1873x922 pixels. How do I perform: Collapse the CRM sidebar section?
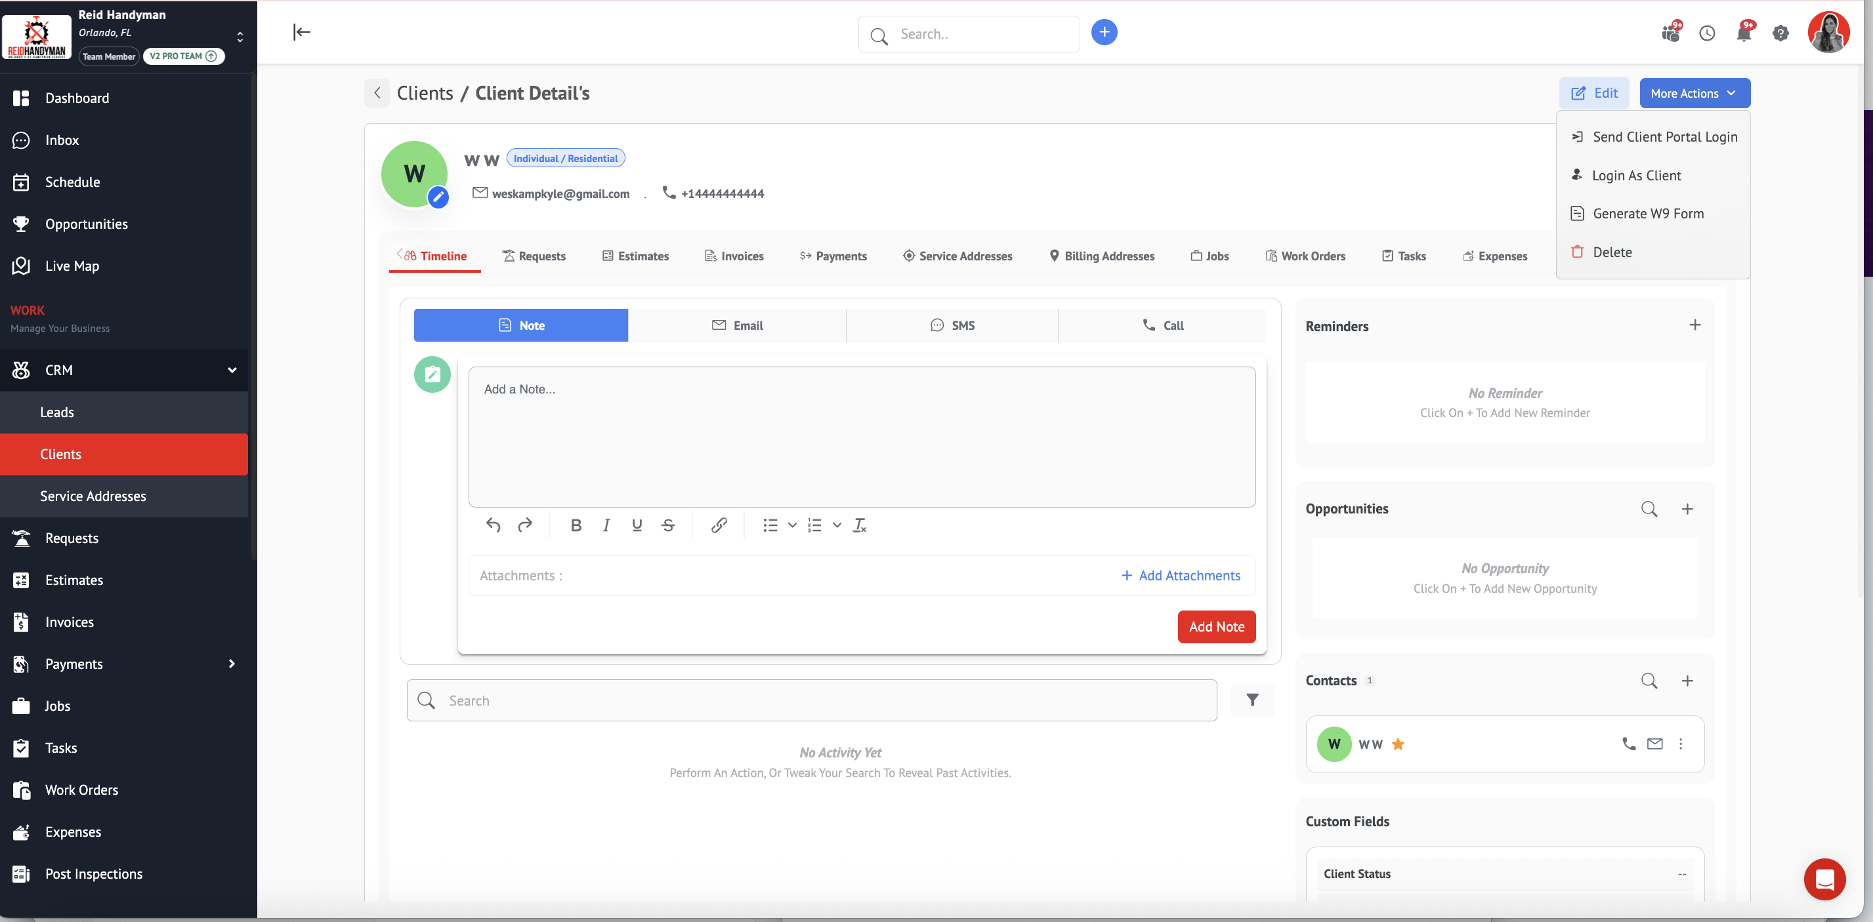[x=232, y=370]
